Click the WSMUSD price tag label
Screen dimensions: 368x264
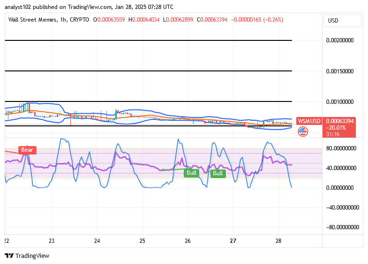coord(309,121)
